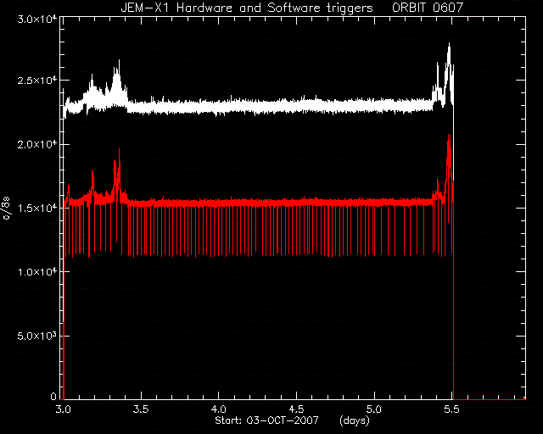The image size is (543, 434).
Task: Click the 5.0×10³ y-axis label
Action: coord(37,336)
